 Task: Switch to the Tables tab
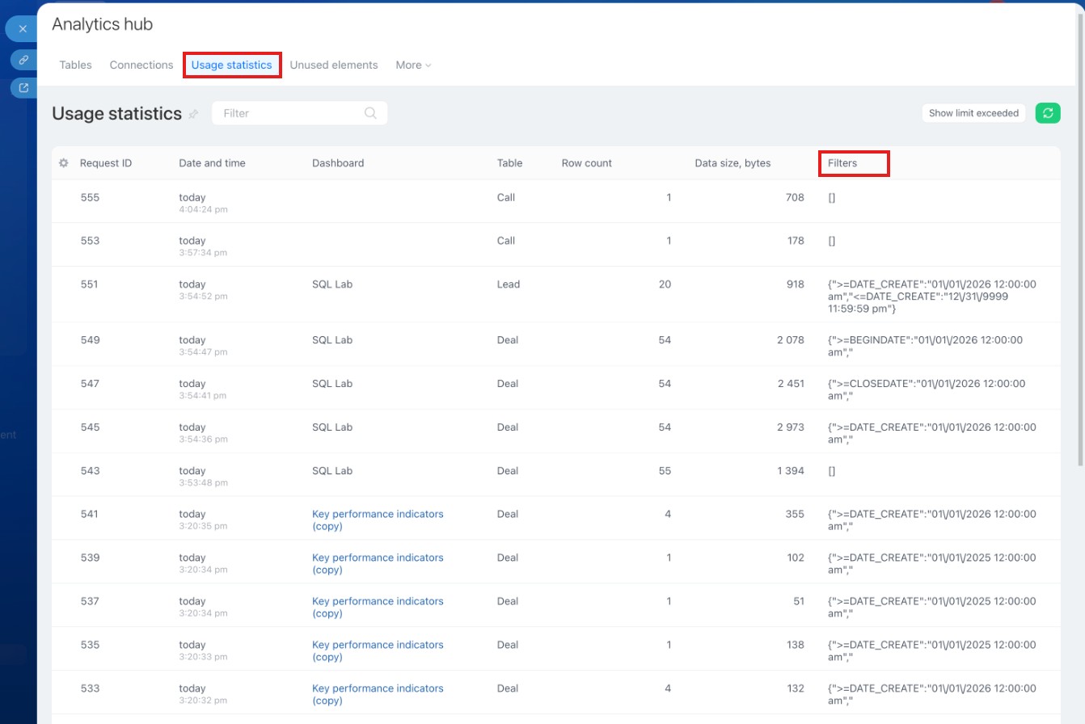click(x=75, y=65)
